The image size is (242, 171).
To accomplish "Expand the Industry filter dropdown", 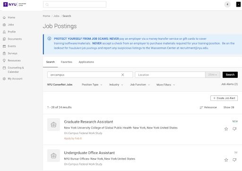I will (x=116, y=85).
